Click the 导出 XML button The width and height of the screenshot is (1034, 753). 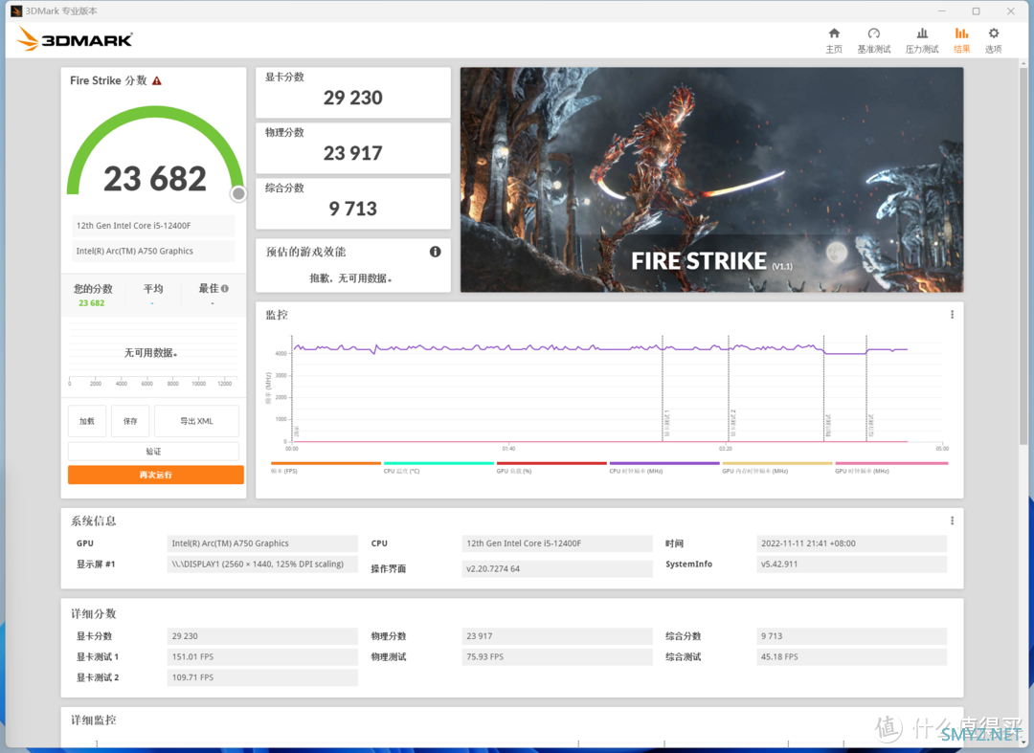(x=196, y=421)
